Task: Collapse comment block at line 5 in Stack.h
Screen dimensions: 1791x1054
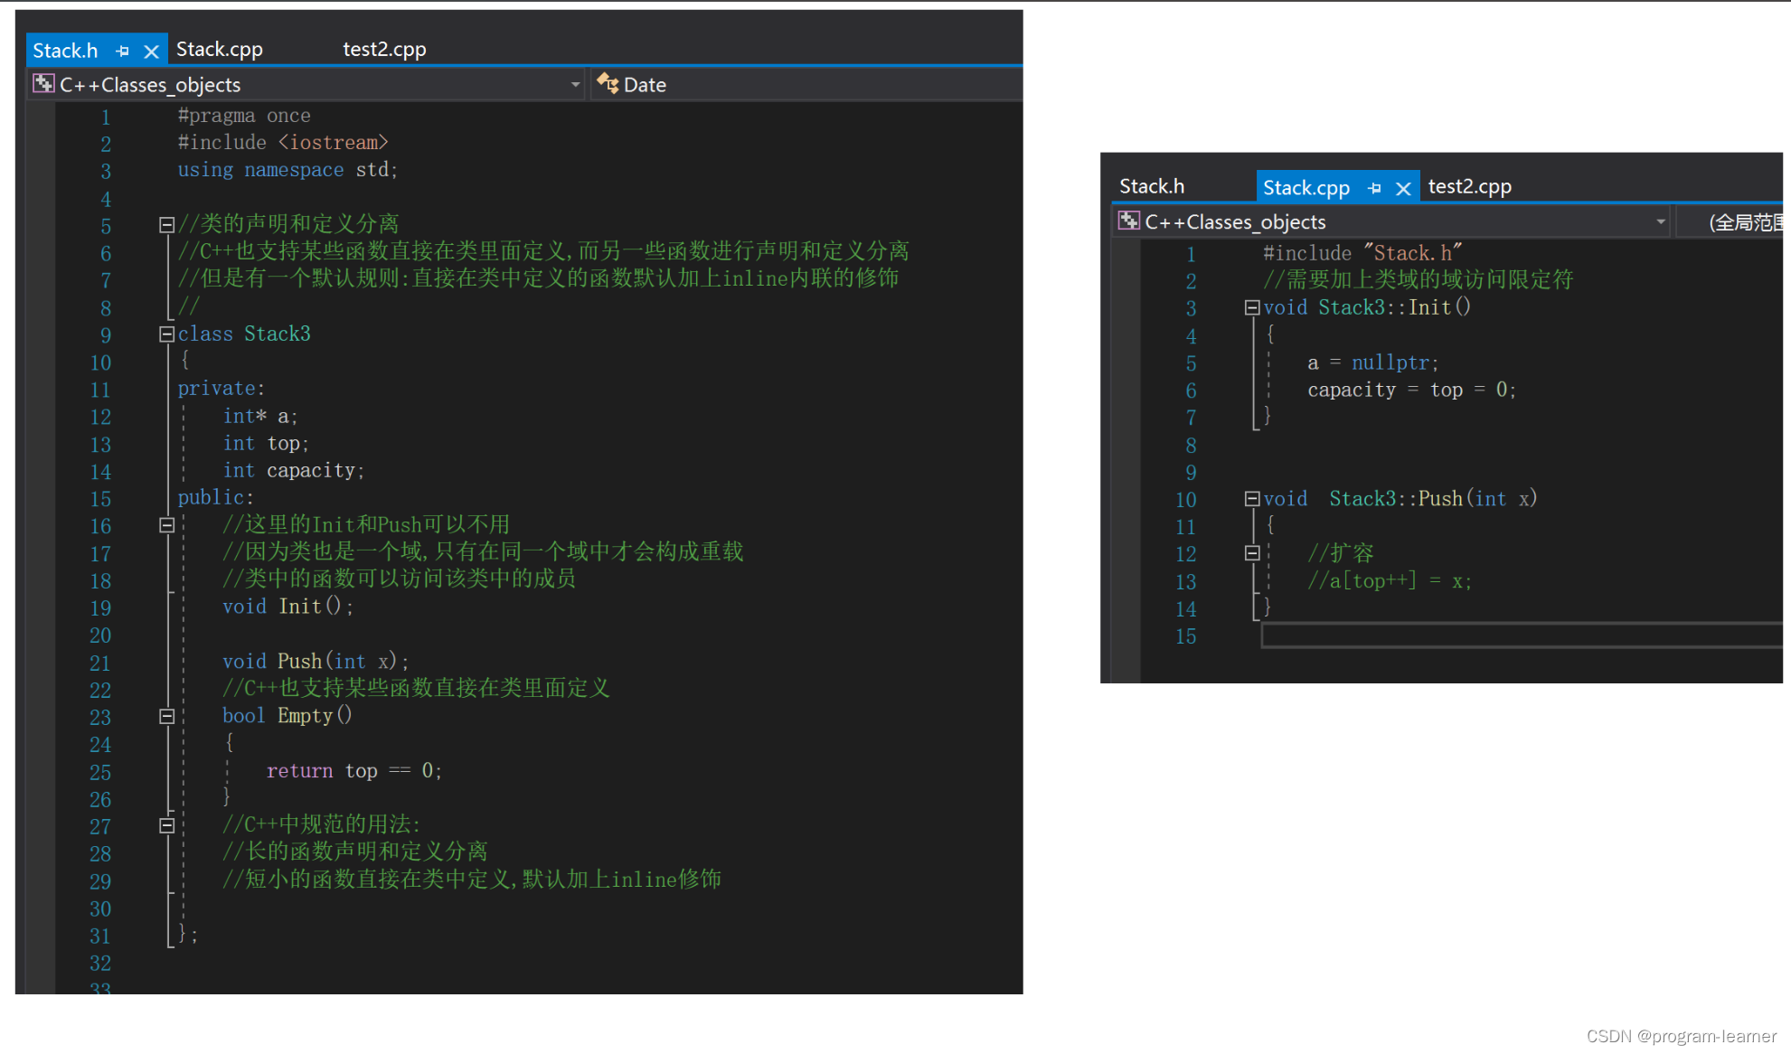Action: pyautogui.click(x=166, y=224)
